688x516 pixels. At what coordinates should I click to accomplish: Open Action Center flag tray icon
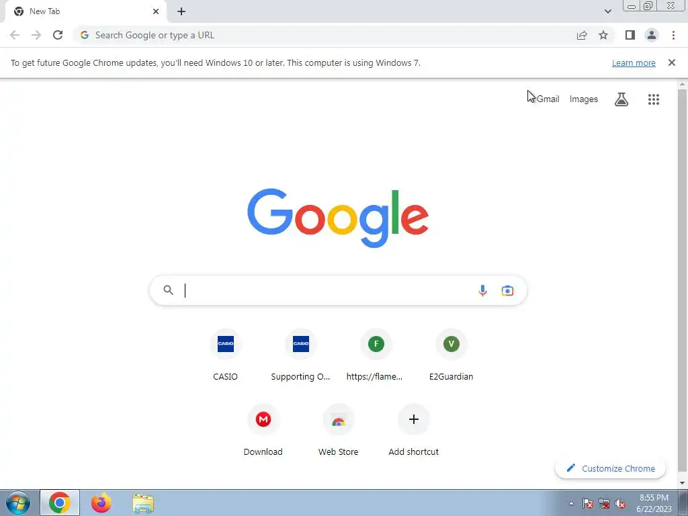pyautogui.click(x=587, y=503)
